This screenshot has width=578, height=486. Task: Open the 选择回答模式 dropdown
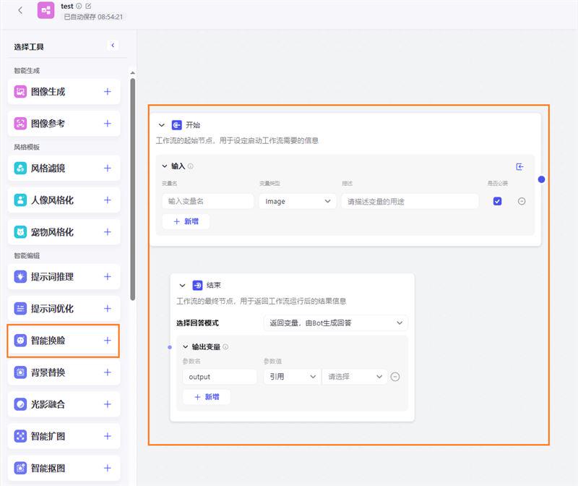pyautogui.click(x=335, y=323)
